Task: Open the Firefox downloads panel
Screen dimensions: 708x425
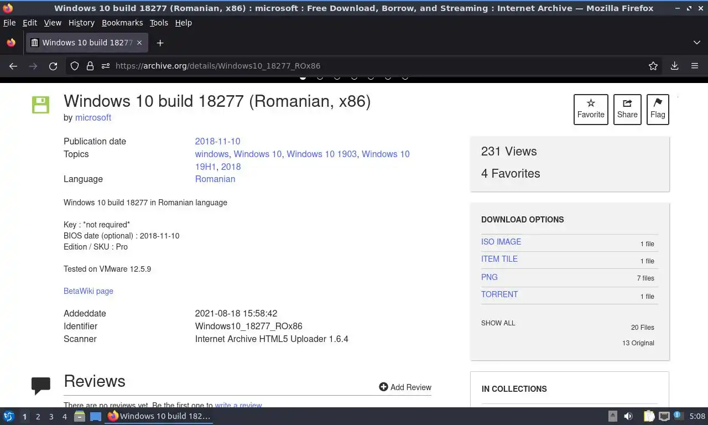Action: tap(674, 66)
